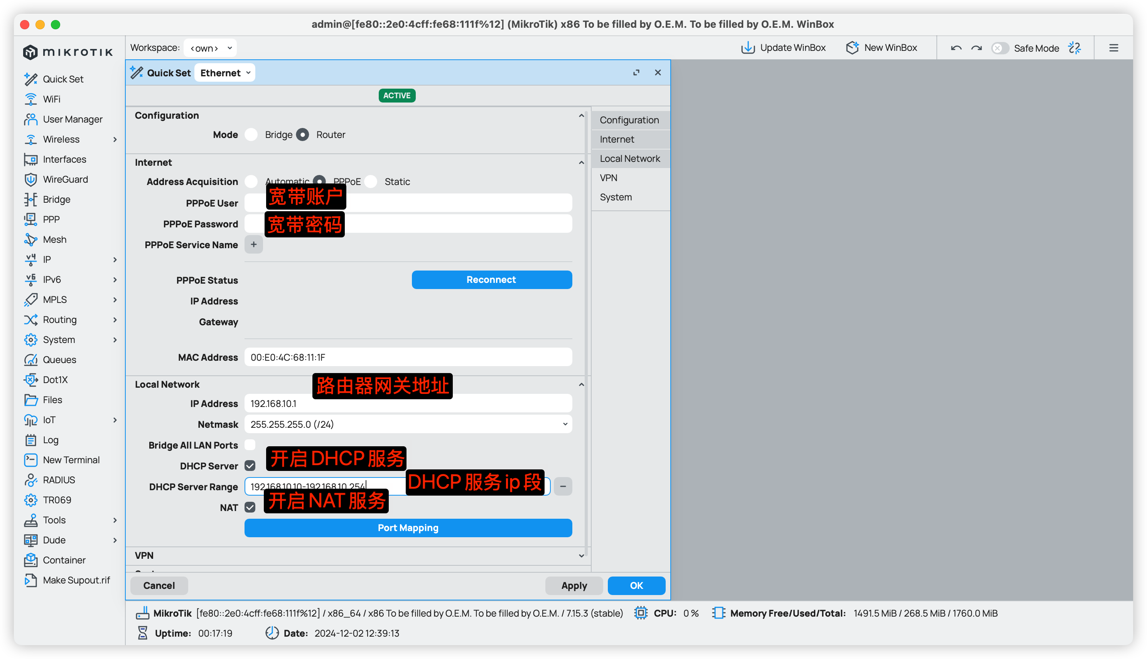Screen dimensions: 1147x659
Task: Click the Cancel button
Action: [159, 585]
